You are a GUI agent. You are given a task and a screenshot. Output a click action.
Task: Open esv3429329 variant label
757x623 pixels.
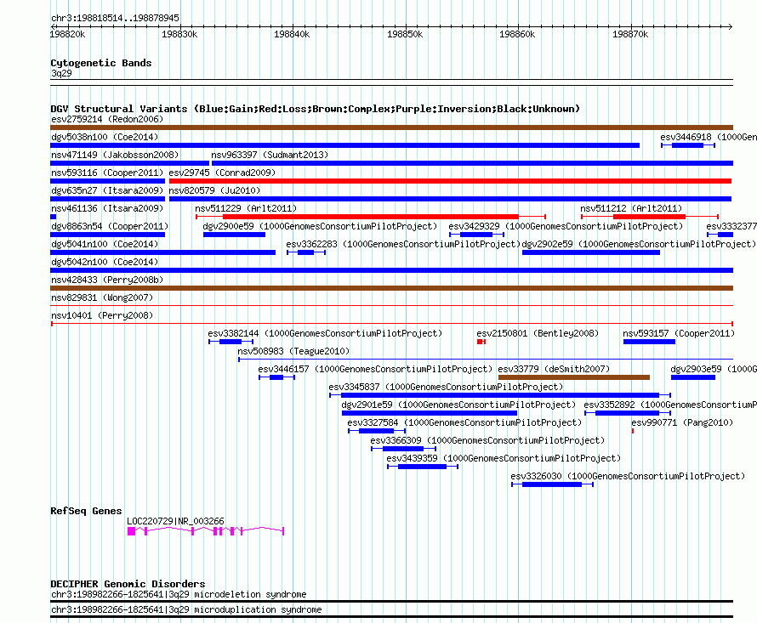(566, 226)
